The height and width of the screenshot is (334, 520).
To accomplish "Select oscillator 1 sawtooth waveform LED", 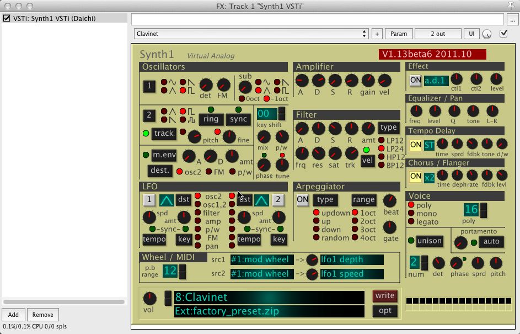I will pos(183,82).
